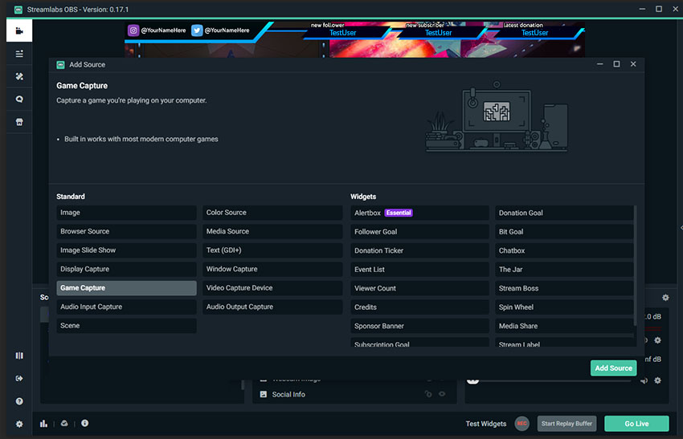Viewport: 683px width, 439px height.
Task: Select Video Capture Device source
Action: (x=272, y=288)
